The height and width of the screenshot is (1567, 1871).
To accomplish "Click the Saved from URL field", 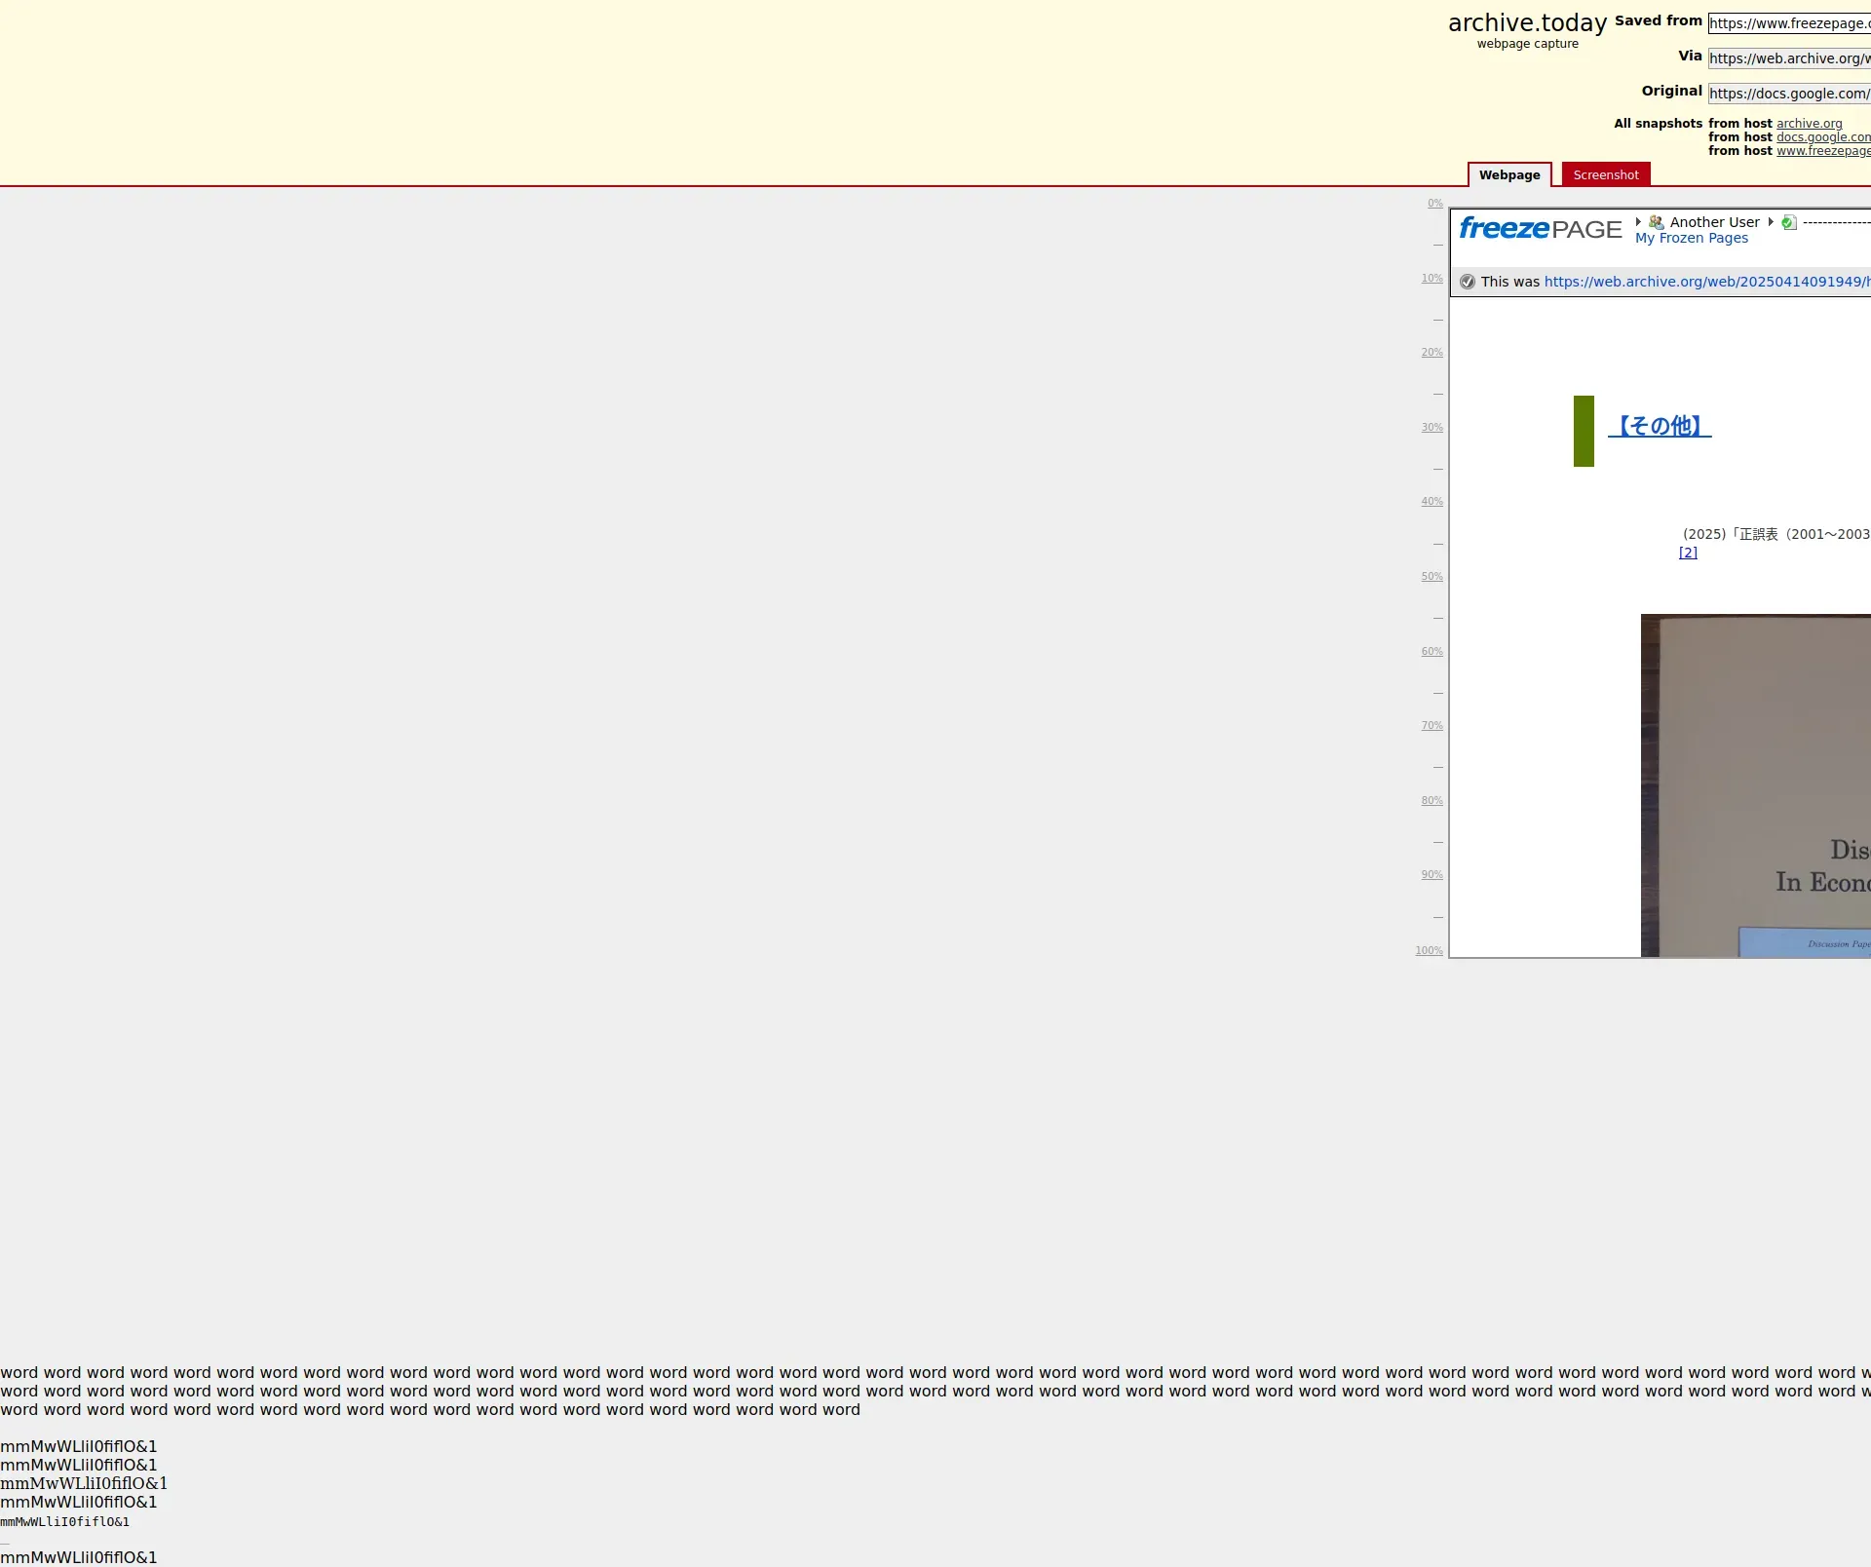I will pyautogui.click(x=1788, y=23).
